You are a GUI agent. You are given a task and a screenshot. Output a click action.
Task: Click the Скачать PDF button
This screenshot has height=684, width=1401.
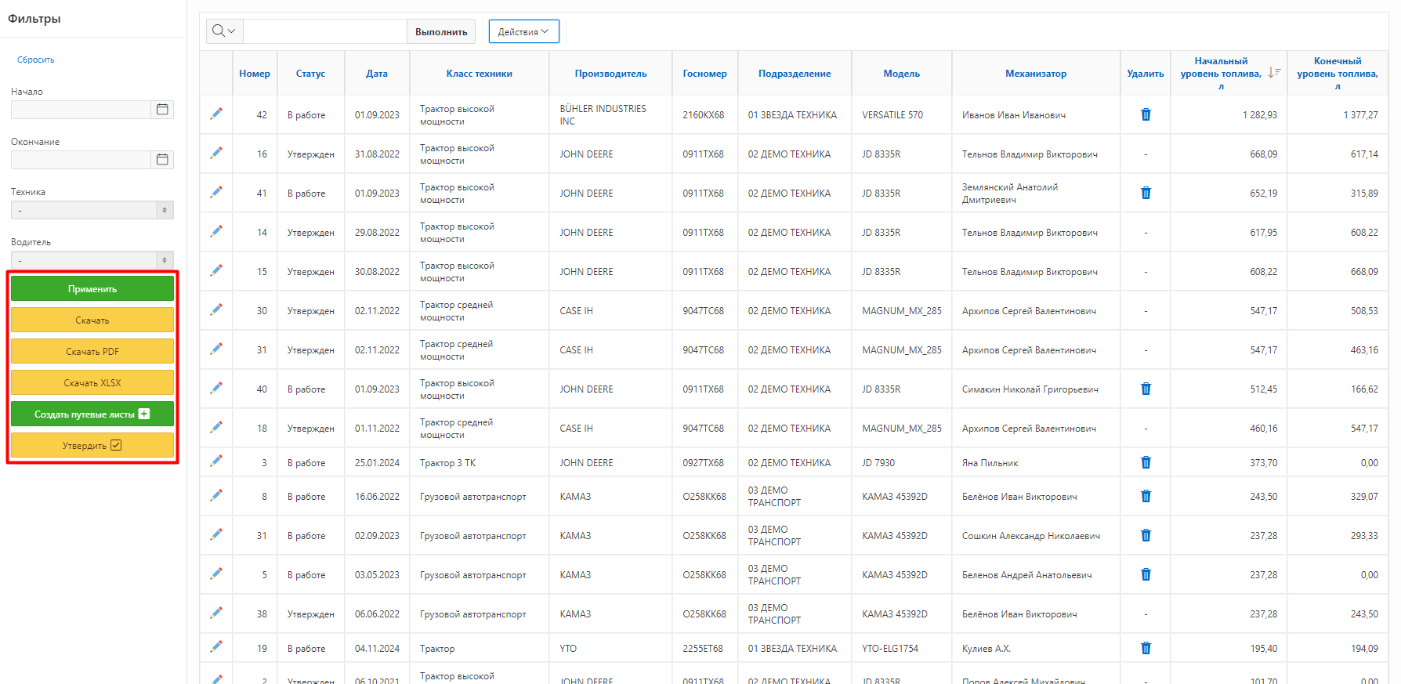92,352
